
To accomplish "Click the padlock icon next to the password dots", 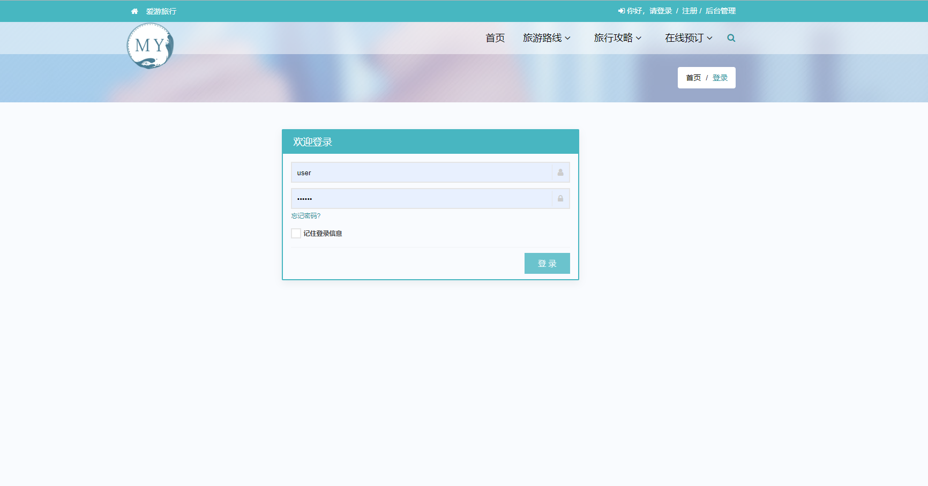I will pyautogui.click(x=560, y=198).
